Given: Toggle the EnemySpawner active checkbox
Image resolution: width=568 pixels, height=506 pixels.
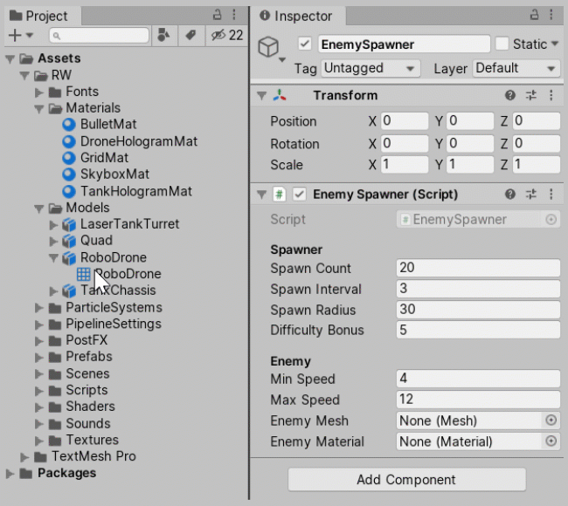Looking at the screenshot, I should pos(304,44).
